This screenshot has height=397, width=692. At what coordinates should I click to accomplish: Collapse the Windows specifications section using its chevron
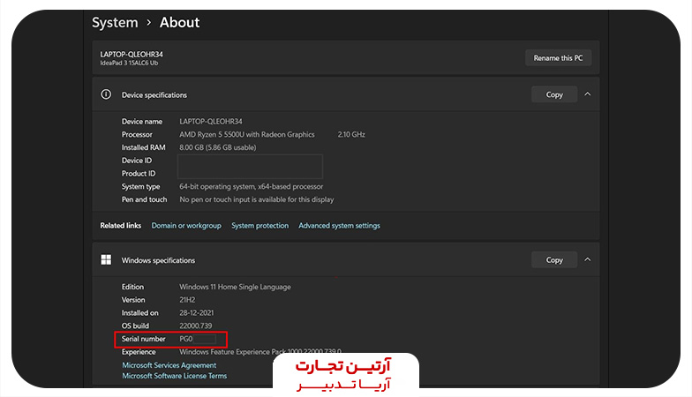pos(588,260)
